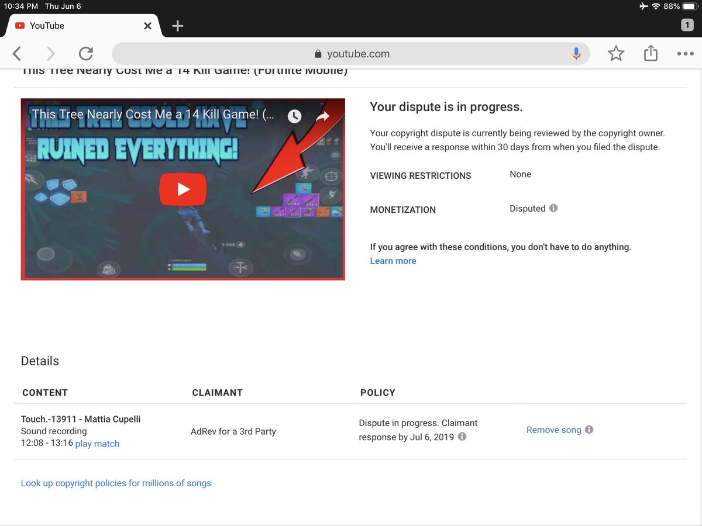Open Look up copyright policies link
The height and width of the screenshot is (526, 702).
(116, 483)
